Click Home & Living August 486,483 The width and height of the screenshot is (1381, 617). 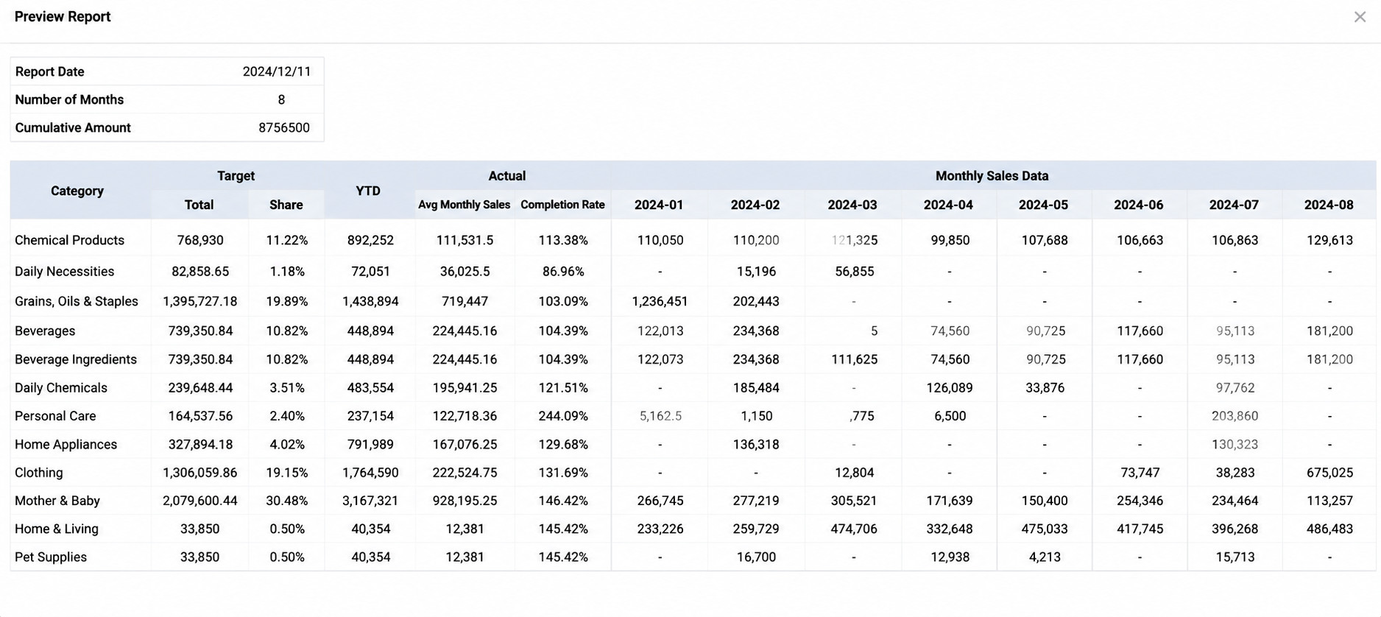click(x=1329, y=529)
